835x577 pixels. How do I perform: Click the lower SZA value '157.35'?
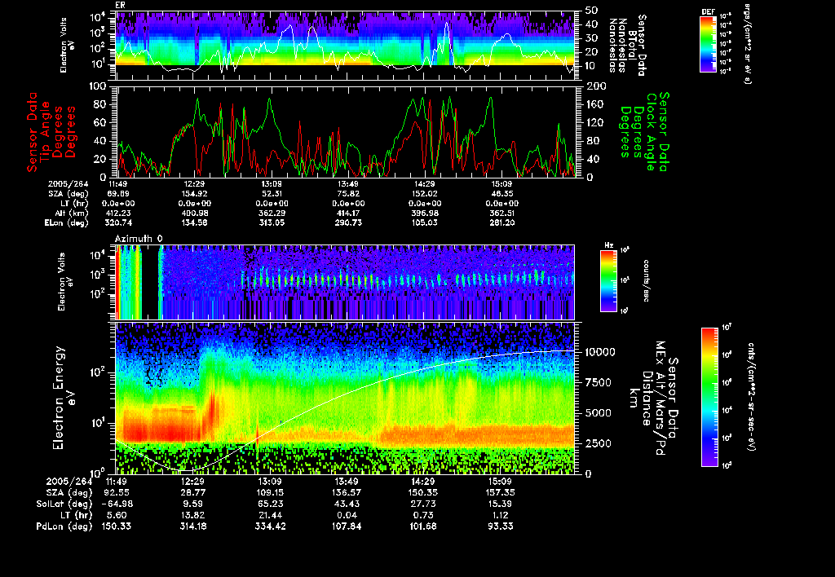pyautogui.click(x=500, y=493)
